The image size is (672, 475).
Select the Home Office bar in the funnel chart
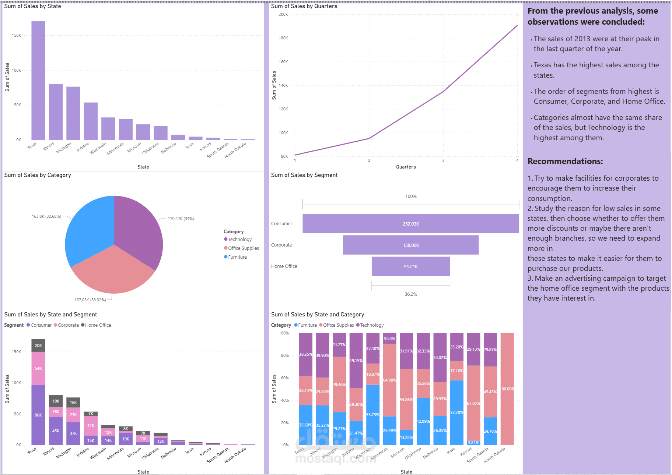coord(410,266)
